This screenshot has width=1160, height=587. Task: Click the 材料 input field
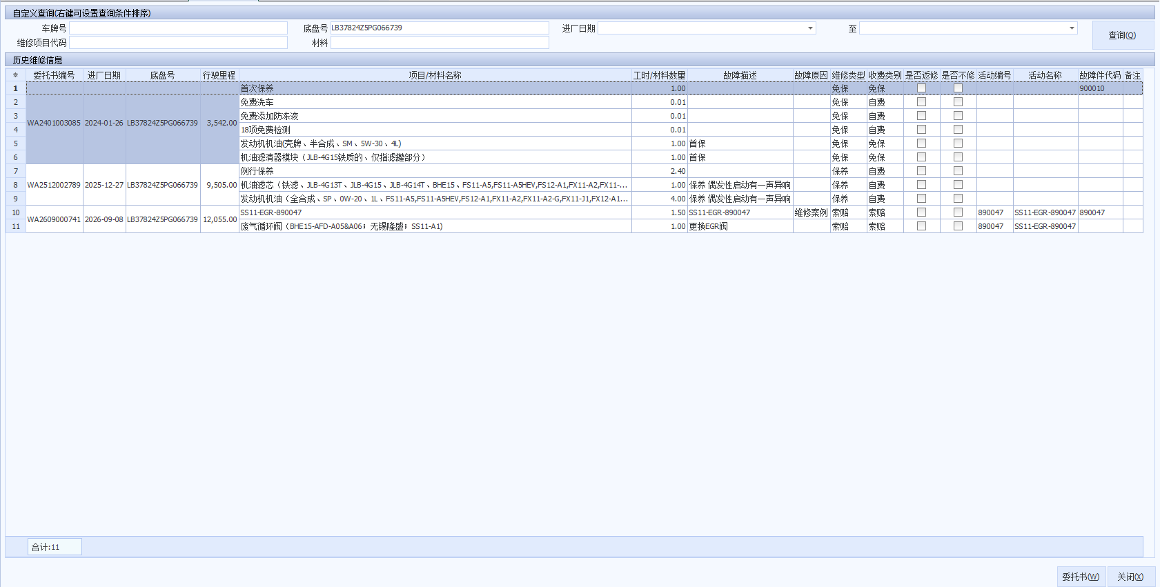(440, 43)
